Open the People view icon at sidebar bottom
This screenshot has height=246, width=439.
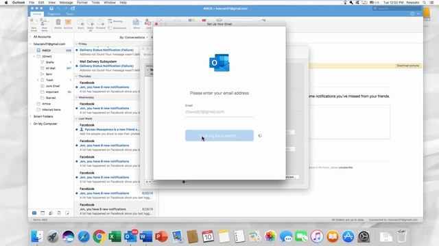[51, 213]
